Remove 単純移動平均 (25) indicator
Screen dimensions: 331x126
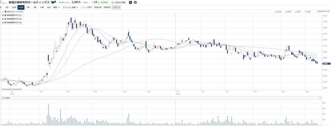click(3, 19)
